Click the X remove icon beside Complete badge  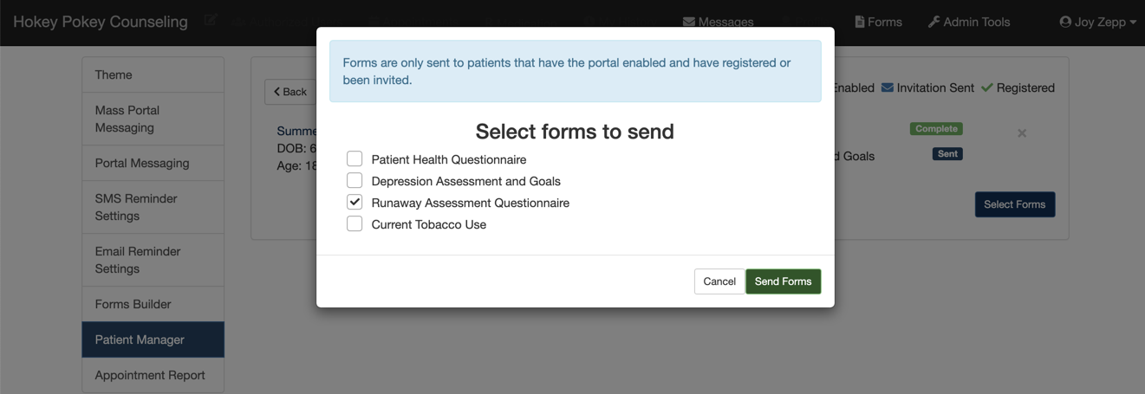click(x=1022, y=133)
